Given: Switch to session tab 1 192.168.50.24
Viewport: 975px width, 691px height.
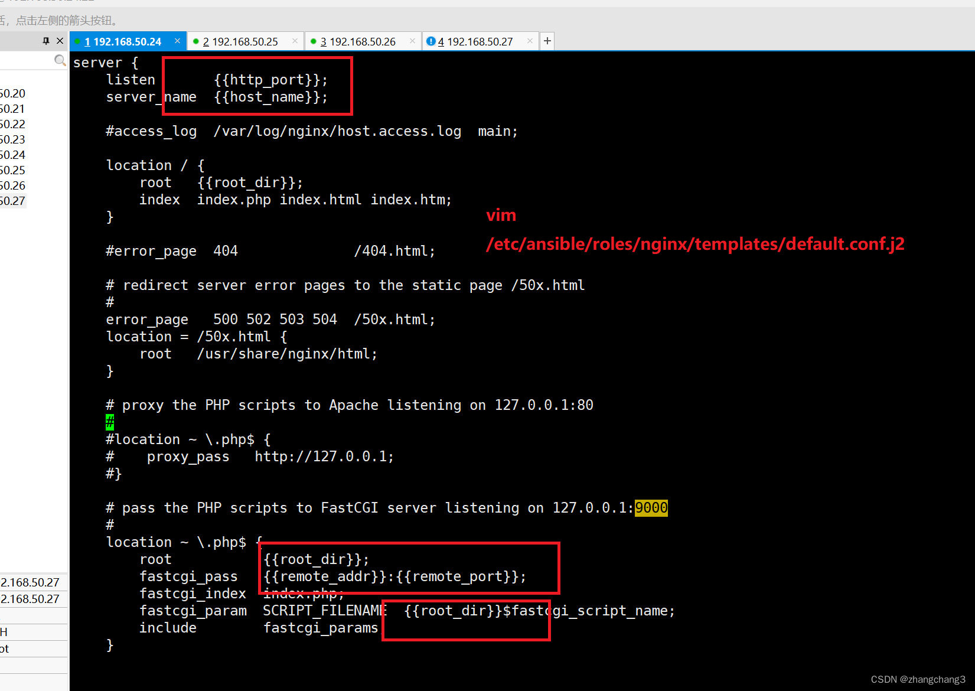Looking at the screenshot, I should (122, 41).
